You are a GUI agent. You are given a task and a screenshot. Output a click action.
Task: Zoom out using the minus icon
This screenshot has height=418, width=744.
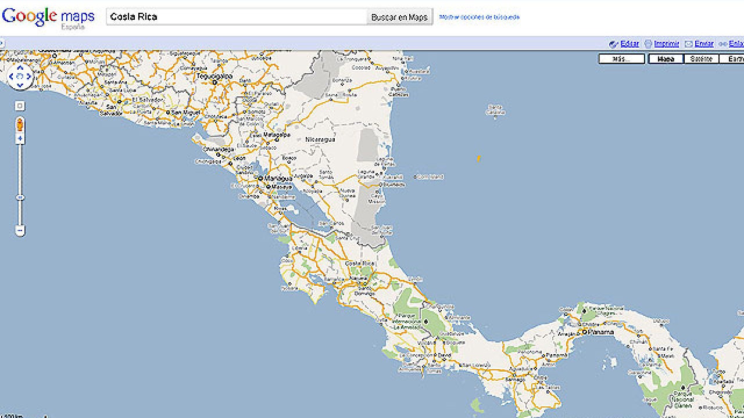tap(20, 229)
